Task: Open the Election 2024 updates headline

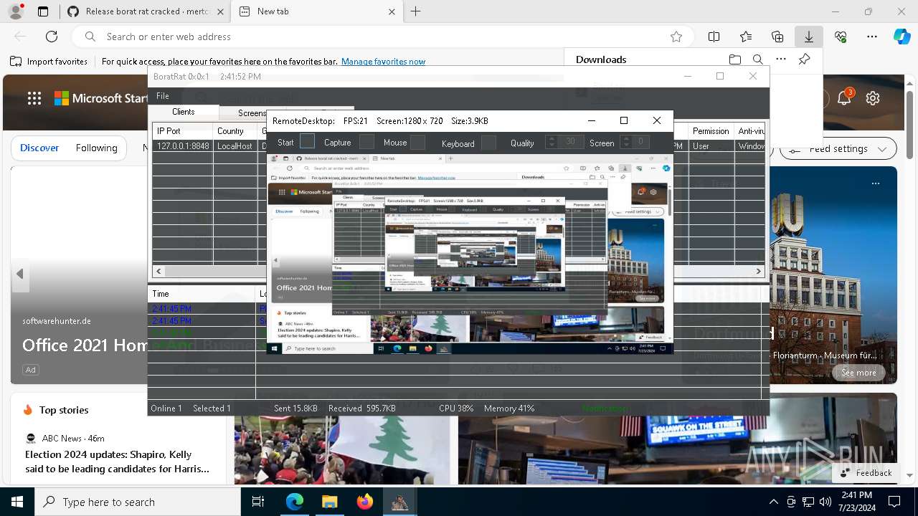Action: 118,462
